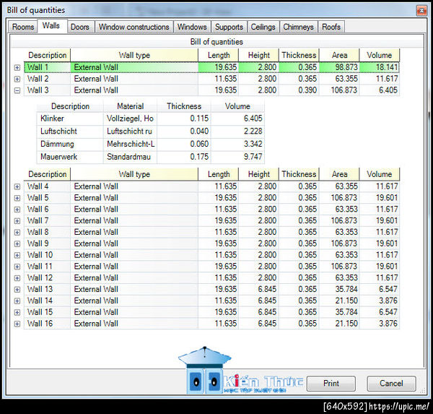This screenshot has width=433, height=414.
Task: Click the Print button
Action: pyautogui.click(x=331, y=384)
